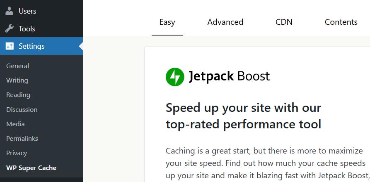Click the Users person icon in sidebar
This screenshot has height=182, width=370.
pos(9,11)
